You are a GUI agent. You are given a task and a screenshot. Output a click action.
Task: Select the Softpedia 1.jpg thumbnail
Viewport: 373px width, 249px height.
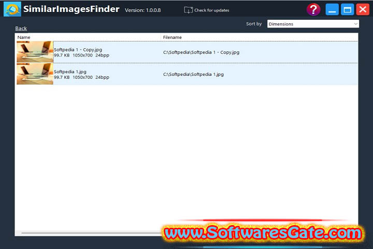pyautogui.click(x=35, y=74)
